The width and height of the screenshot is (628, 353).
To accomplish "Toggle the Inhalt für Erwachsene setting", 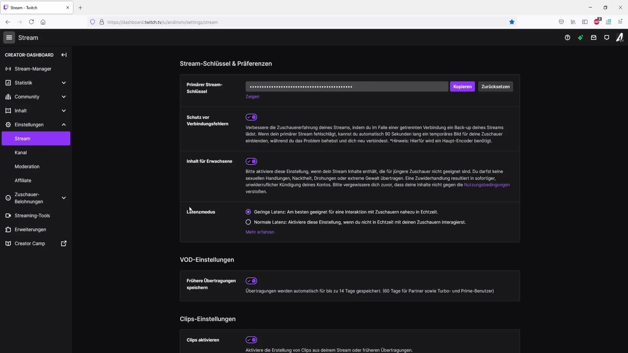I will pyautogui.click(x=251, y=161).
